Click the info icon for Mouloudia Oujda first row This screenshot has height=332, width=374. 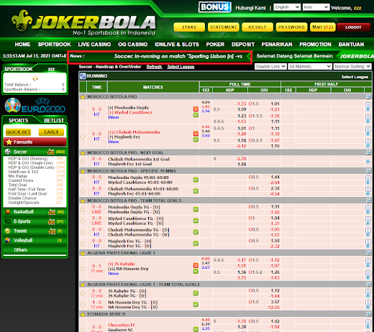coord(368,105)
